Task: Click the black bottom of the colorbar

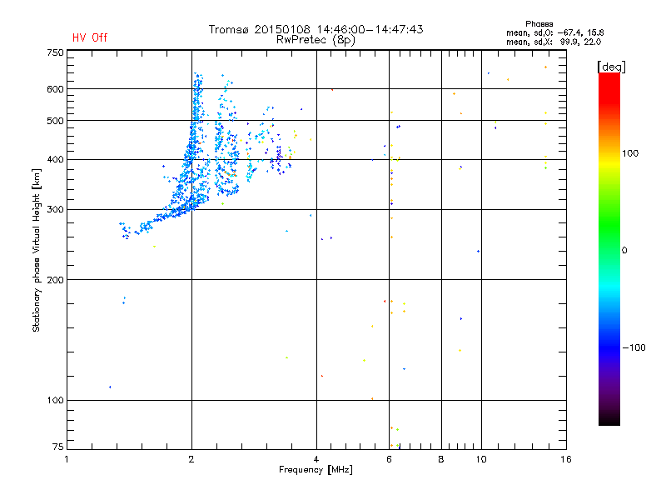Action: tap(609, 419)
